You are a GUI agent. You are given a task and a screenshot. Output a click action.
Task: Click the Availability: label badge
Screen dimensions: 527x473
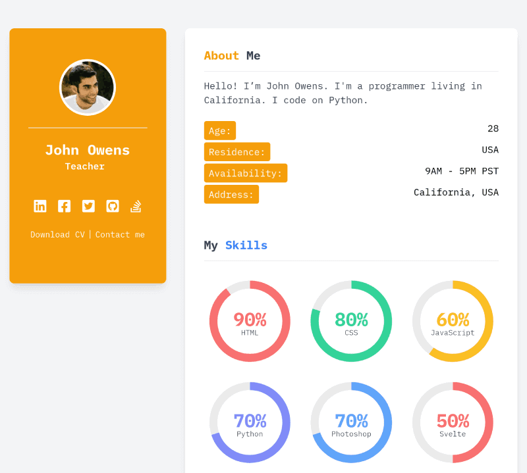click(x=246, y=173)
